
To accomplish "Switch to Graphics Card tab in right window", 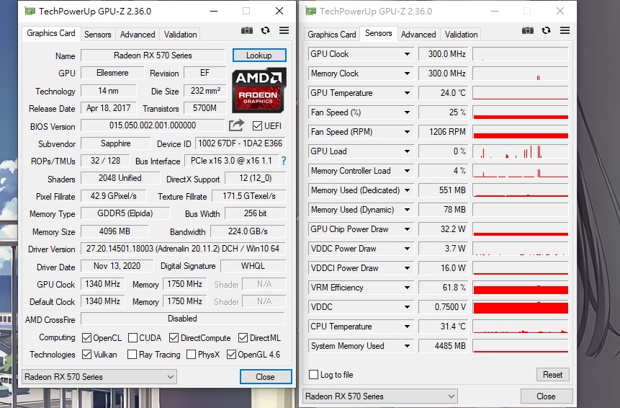I will [x=332, y=35].
